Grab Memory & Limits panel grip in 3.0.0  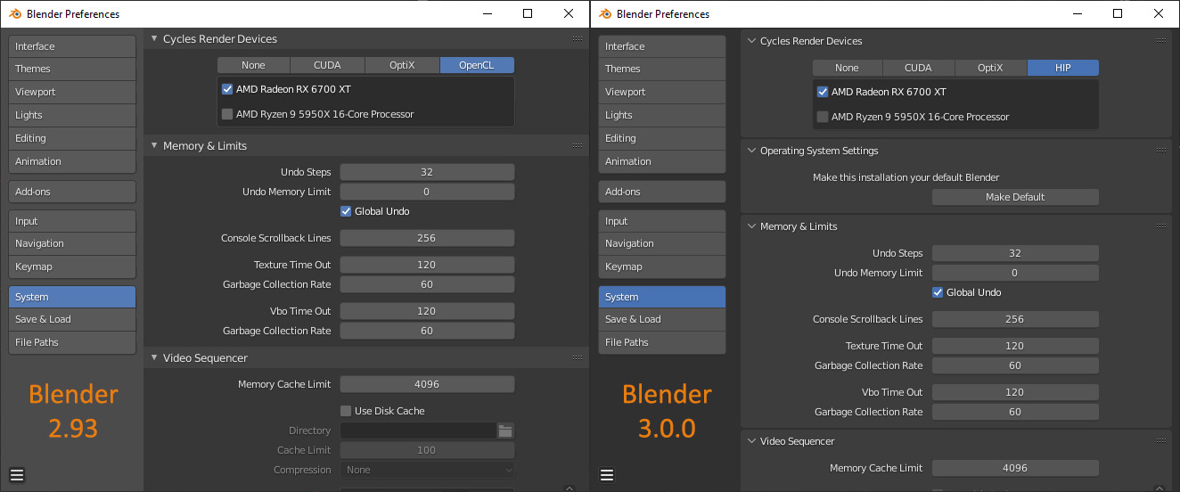1161,226
